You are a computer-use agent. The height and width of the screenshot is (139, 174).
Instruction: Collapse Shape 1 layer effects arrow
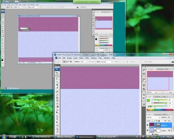coord(171,130)
